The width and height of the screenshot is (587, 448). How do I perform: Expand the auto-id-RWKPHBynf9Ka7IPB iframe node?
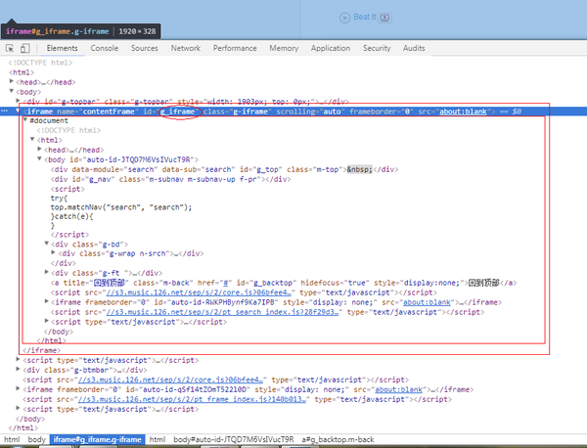(x=46, y=301)
